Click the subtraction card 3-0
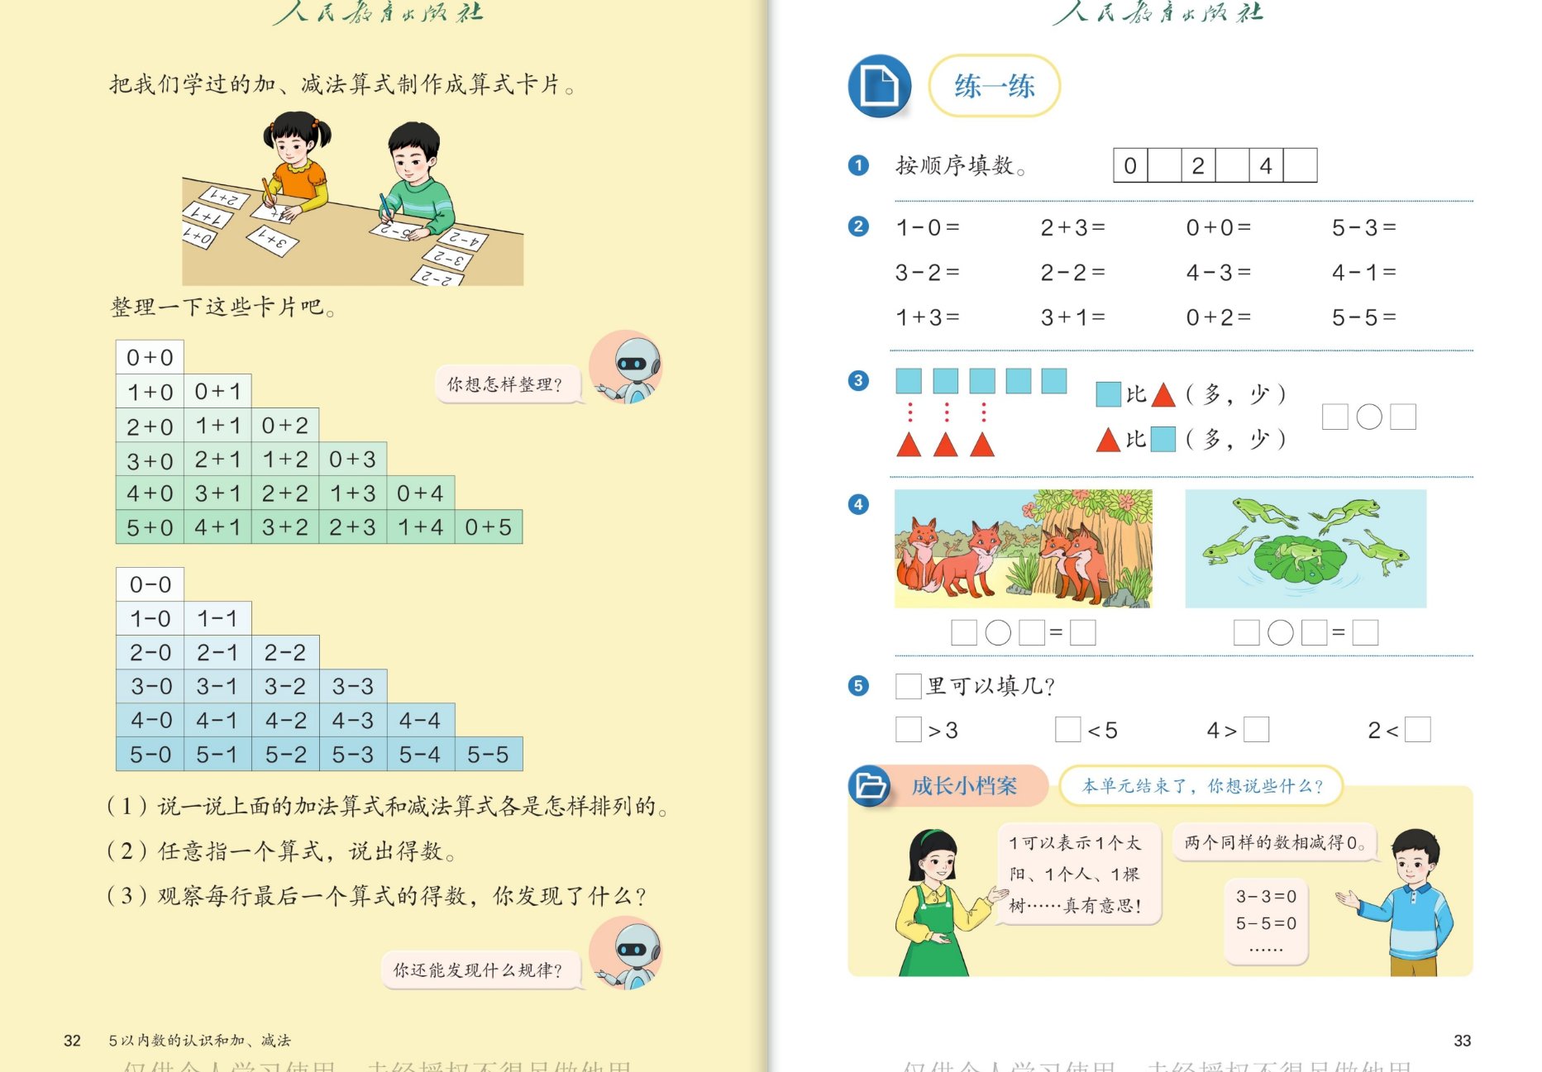 pyautogui.click(x=150, y=686)
